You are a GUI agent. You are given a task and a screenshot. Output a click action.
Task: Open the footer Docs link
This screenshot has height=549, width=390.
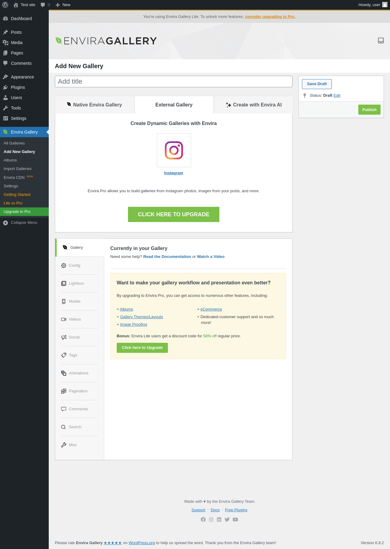click(215, 510)
